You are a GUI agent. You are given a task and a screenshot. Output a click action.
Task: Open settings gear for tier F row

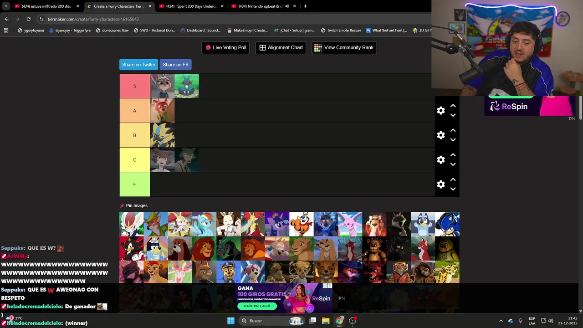(x=440, y=184)
